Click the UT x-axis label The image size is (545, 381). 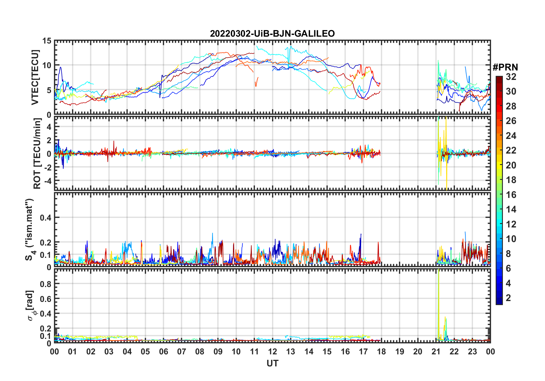(272, 363)
